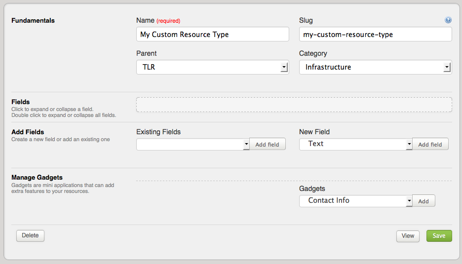
Task: Click the Parent dropdown arrow
Action: (x=284, y=67)
